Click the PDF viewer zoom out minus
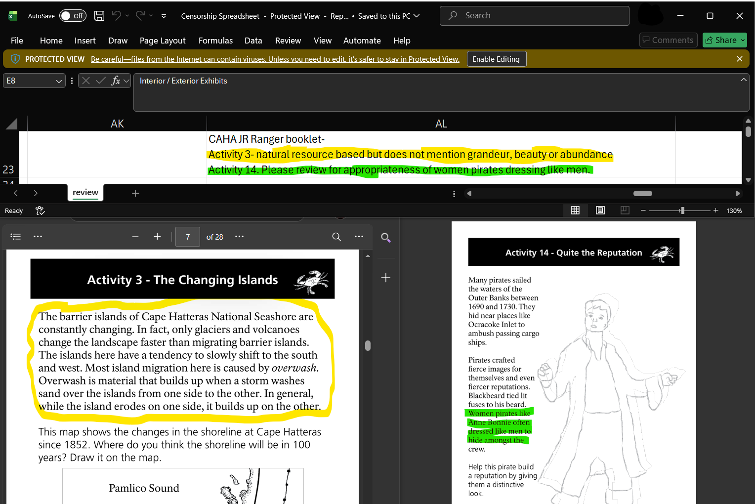The height and width of the screenshot is (504, 755). click(x=135, y=237)
